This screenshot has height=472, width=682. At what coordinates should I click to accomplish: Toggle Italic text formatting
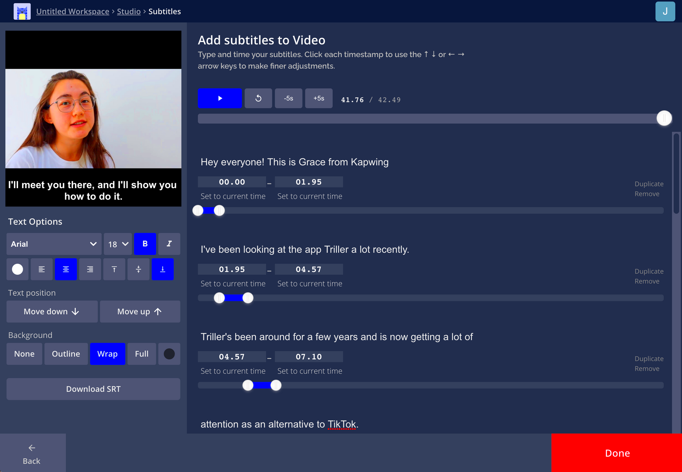(x=169, y=244)
